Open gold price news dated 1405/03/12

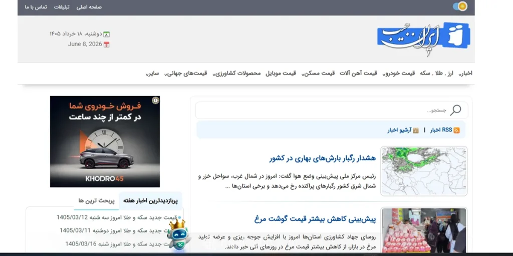point(117,217)
